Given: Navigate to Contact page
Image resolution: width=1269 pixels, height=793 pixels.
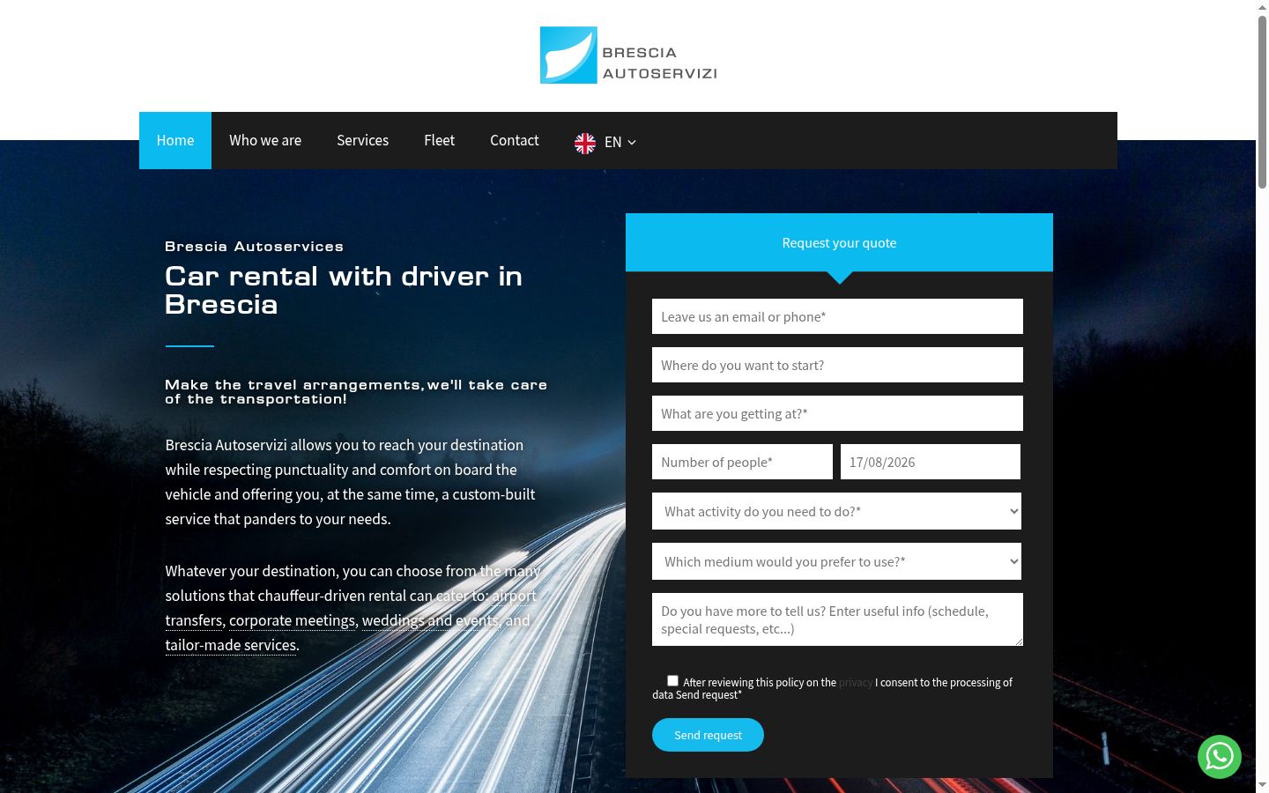Looking at the screenshot, I should [x=514, y=140].
